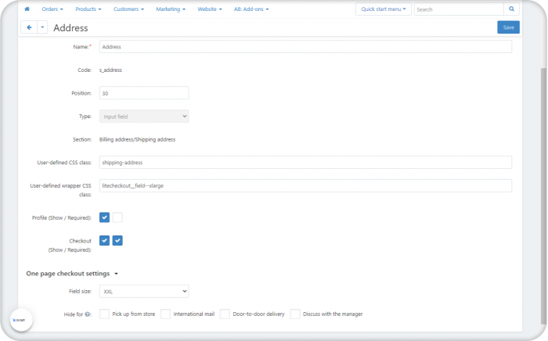Open the Orders menu
The image size is (548, 341).
[52, 9]
